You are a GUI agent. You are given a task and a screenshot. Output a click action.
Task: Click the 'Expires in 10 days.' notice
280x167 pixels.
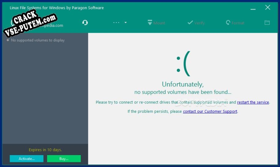point(45,150)
